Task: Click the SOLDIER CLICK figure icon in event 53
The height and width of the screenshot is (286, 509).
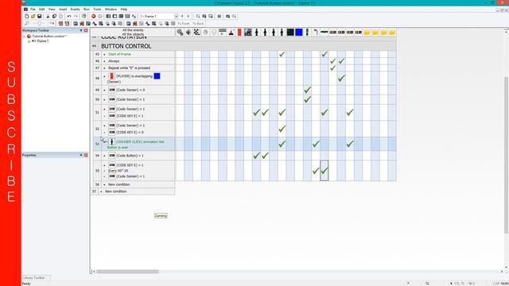Action: [x=111, y=141]
